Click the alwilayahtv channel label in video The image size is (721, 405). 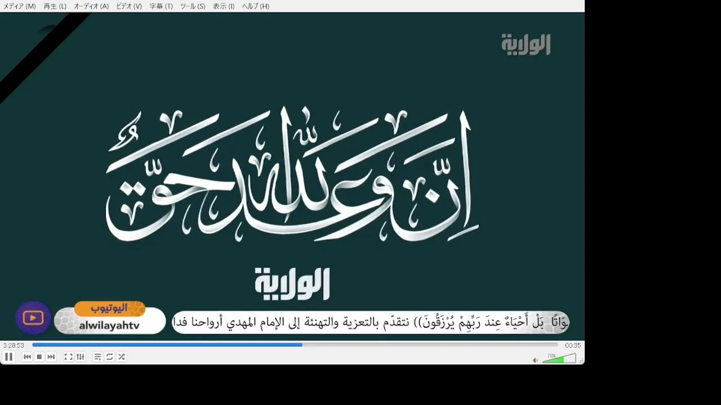[x=109, y=326]
